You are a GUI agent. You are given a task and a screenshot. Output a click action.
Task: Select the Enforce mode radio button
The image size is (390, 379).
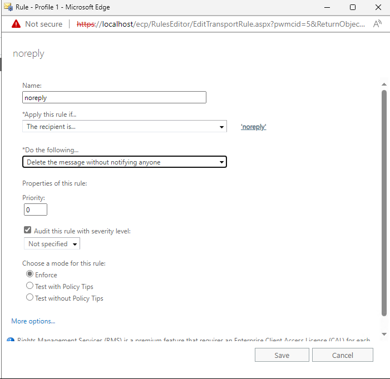[x=30, y=275]
